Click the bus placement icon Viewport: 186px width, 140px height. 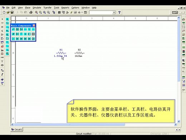[2, 74]
